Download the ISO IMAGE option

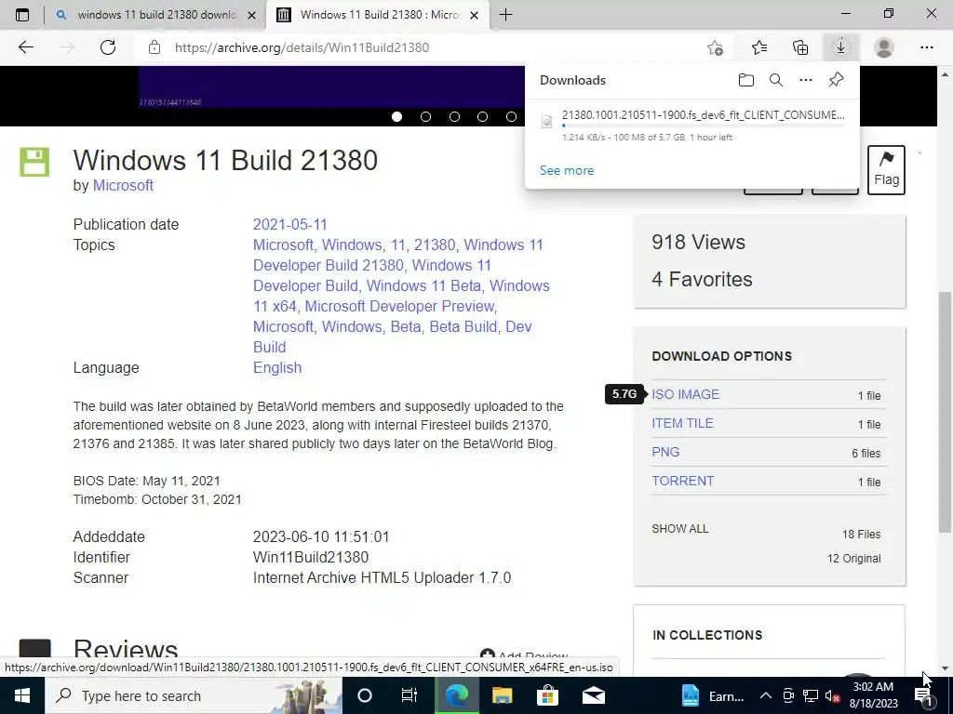point(686,394)
